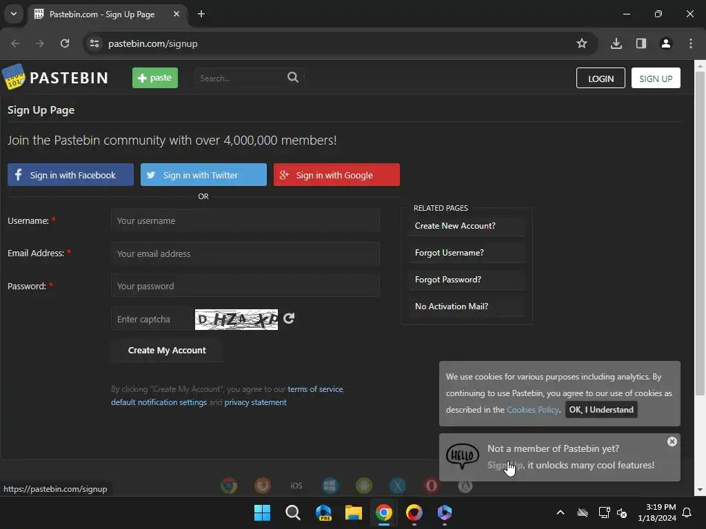This screenshot has width=706, height=529.
Task: Bookmark this page with the star icon
Action: pyautogui.click(x=582, y=43)
